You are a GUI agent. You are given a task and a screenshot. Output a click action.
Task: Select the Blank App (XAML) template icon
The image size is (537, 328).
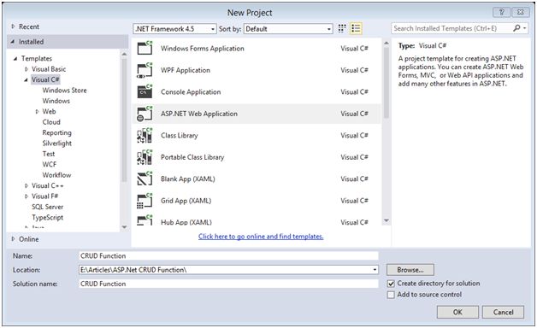tap(145, 179)
